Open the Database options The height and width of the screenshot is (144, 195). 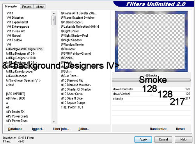15,129
